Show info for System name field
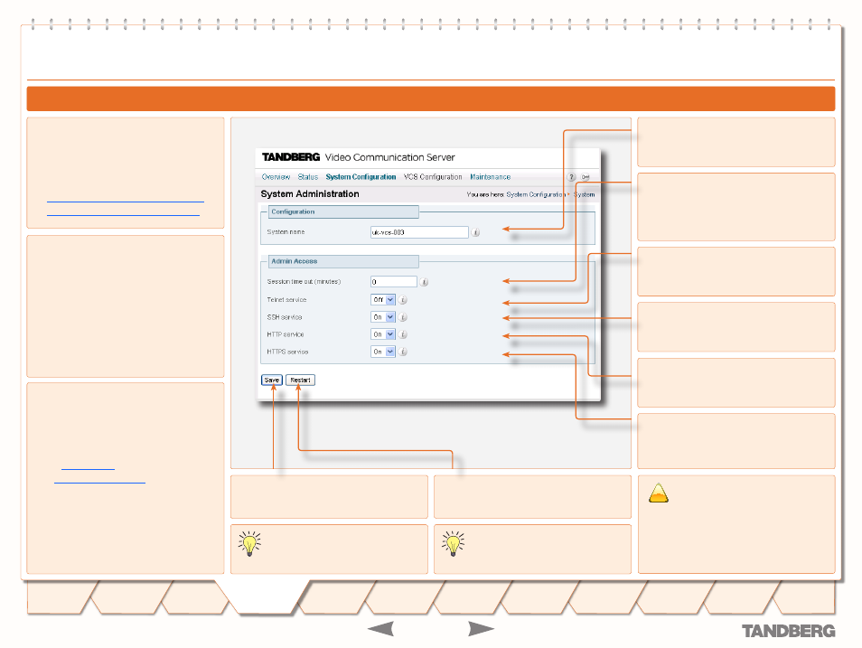 pyautogui.click(x=475, y=232)
